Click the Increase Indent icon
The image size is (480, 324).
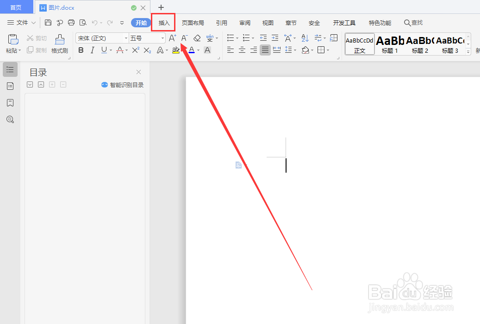point(275,38)
